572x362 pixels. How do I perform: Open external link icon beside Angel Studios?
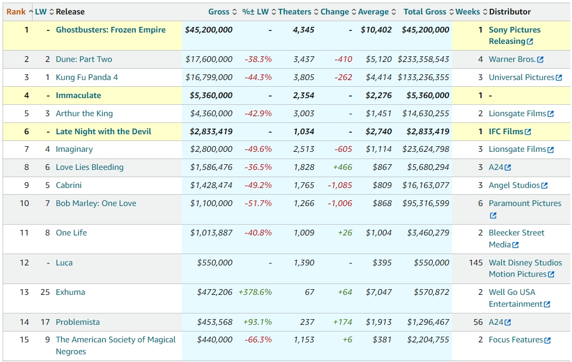coord(544,185)
